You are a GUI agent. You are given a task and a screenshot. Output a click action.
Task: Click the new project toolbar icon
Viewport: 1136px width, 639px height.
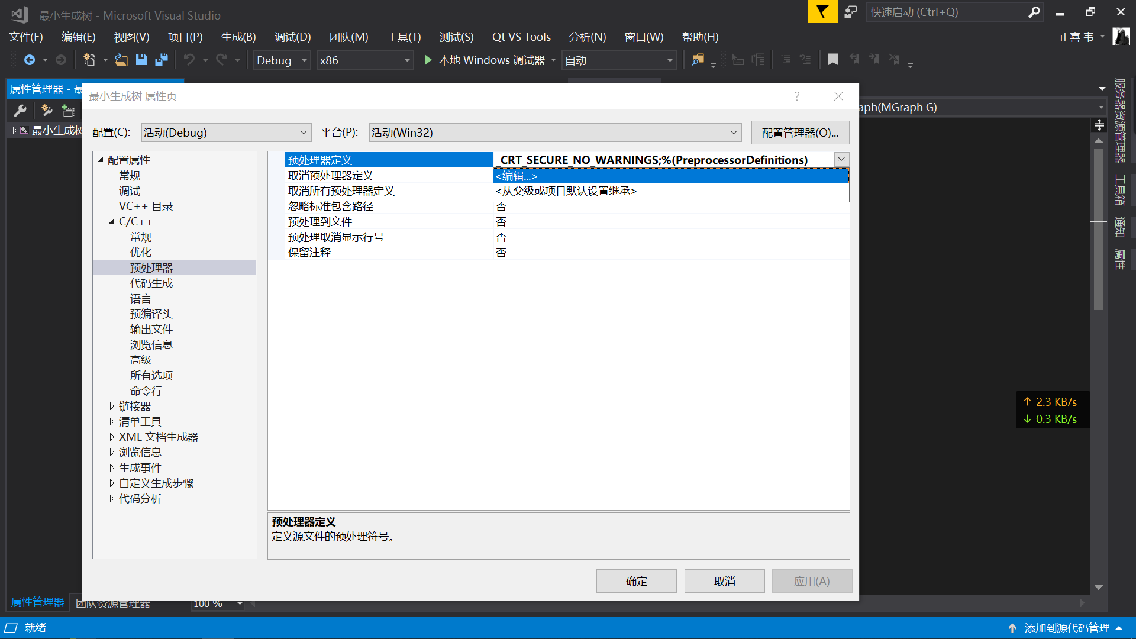point(89,60)
